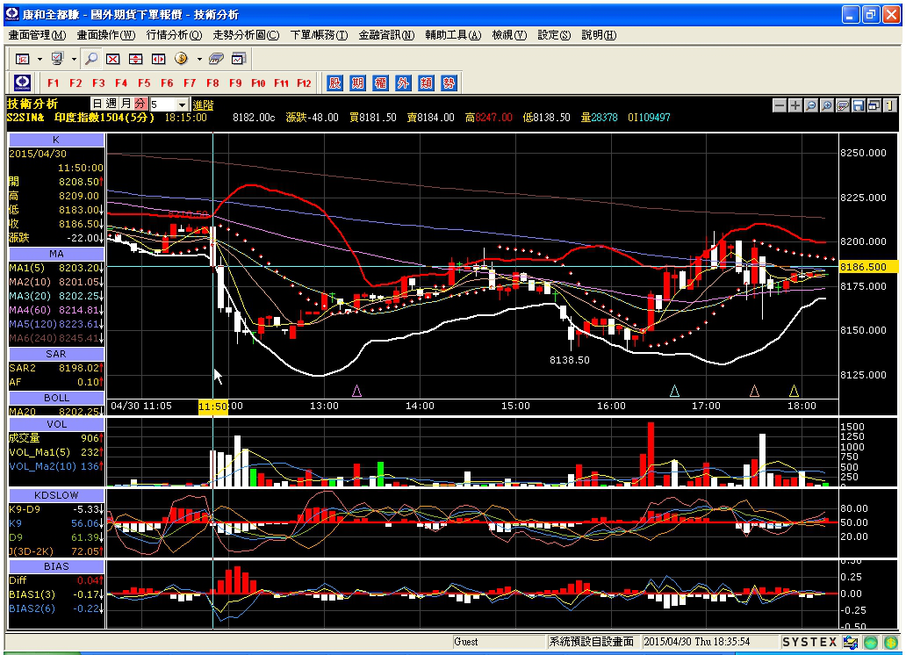This screenshot has width=906, height=655.
Task: Click the window layout icon on chart toolbar
Action: point(874,105)
